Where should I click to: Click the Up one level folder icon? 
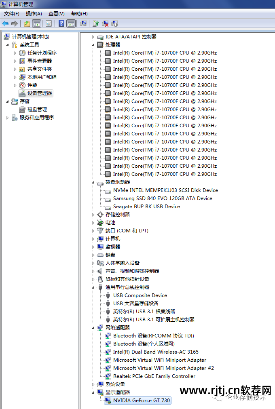[x=27, y=24]
